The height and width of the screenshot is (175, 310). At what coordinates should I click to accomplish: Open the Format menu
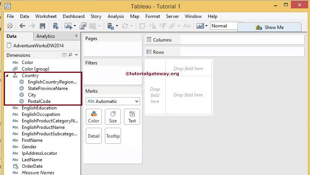(x=153, y=16)
